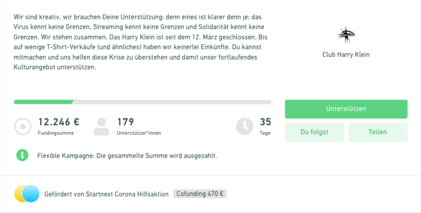Click the funding target circle icon
Screen dimensions: 421x213
(23, 126)
